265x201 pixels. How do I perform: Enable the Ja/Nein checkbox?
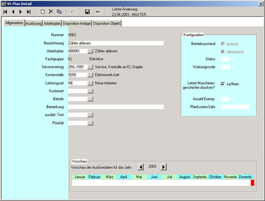[x=223, y=84]
